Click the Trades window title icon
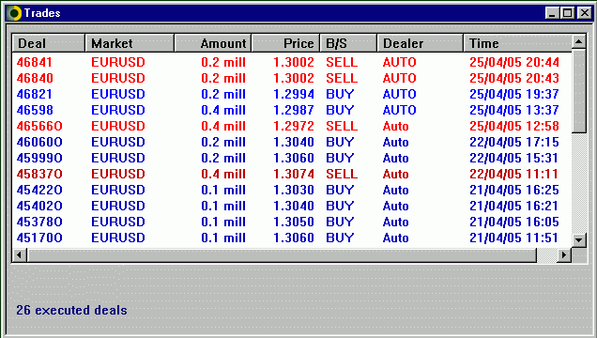Screen dimensions: 597x338 click(x=14, y=13)
